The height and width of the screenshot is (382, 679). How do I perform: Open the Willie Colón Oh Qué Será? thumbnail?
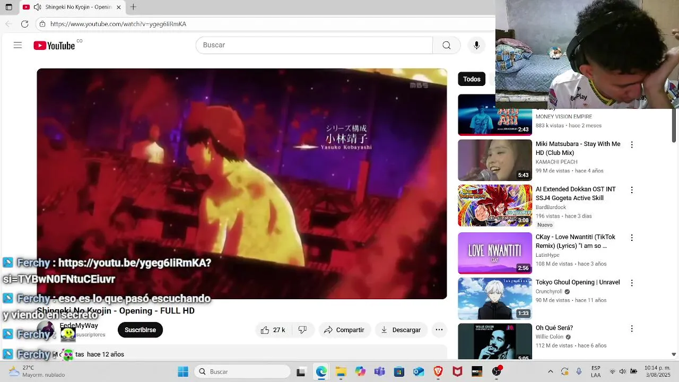click(x=495, y=342)
